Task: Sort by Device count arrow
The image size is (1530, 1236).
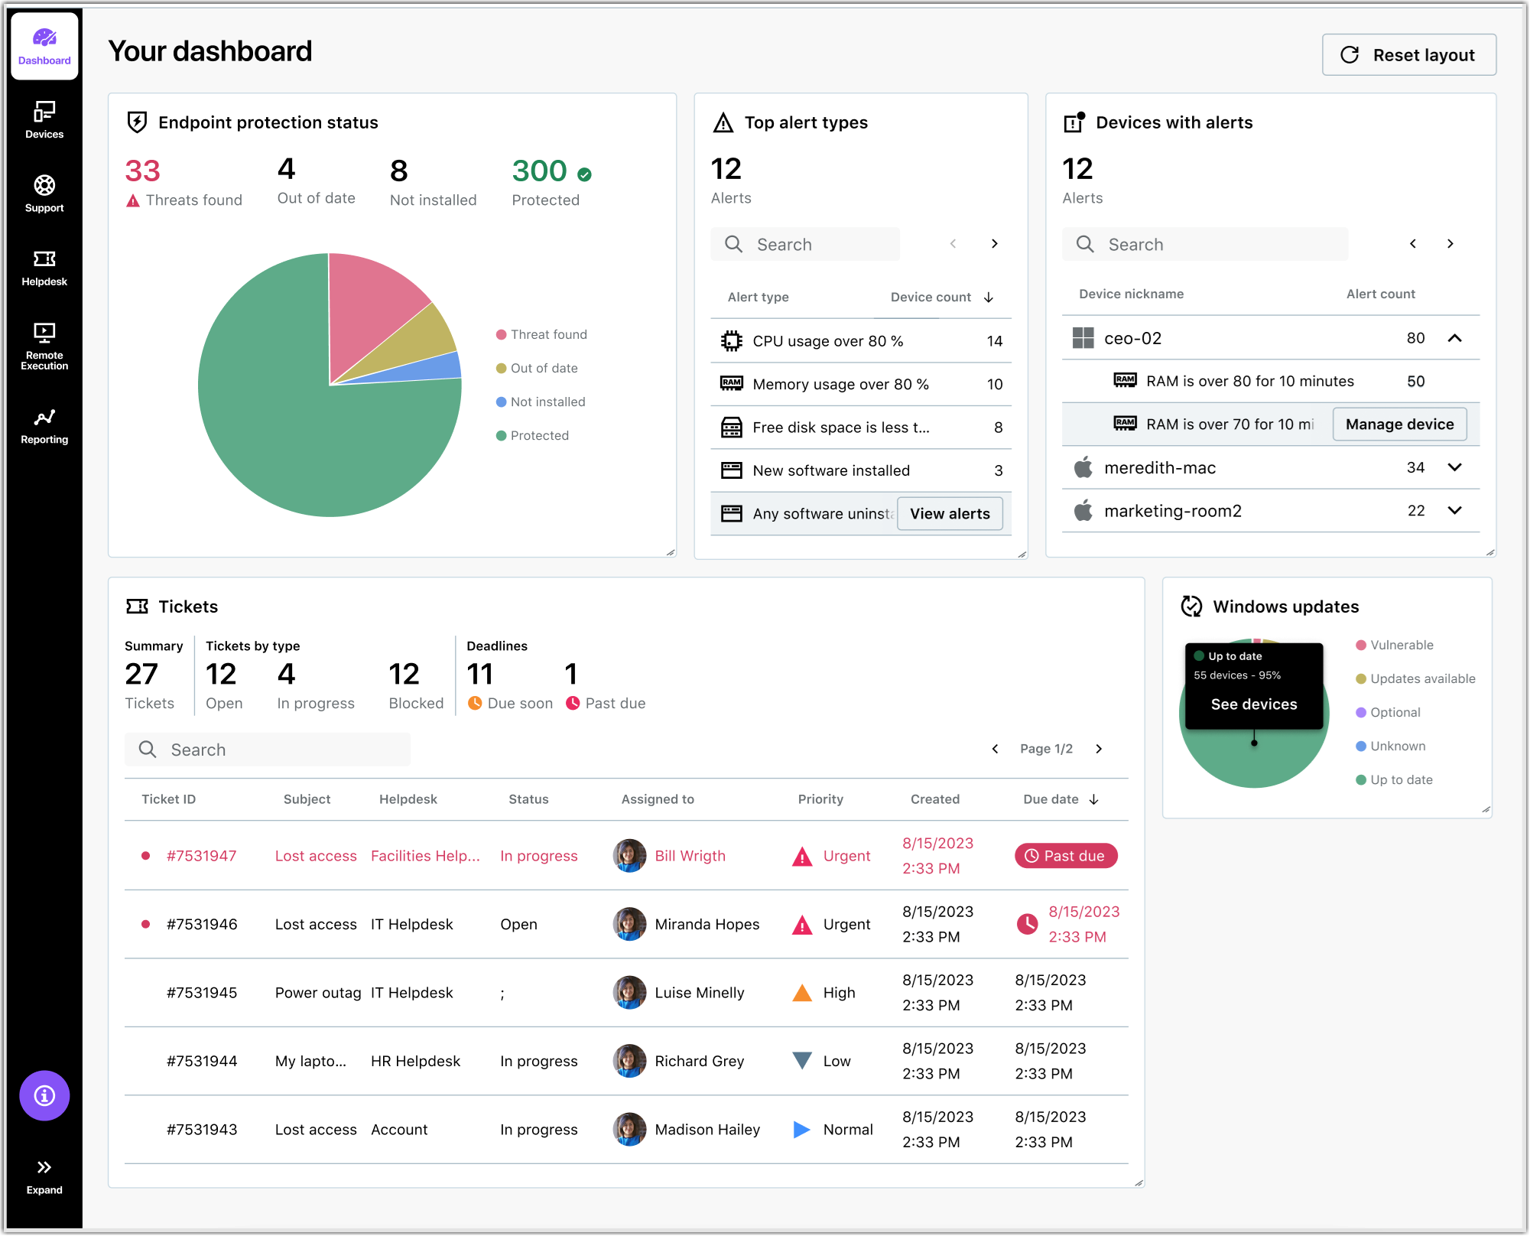Action: (x=989, y=298)
